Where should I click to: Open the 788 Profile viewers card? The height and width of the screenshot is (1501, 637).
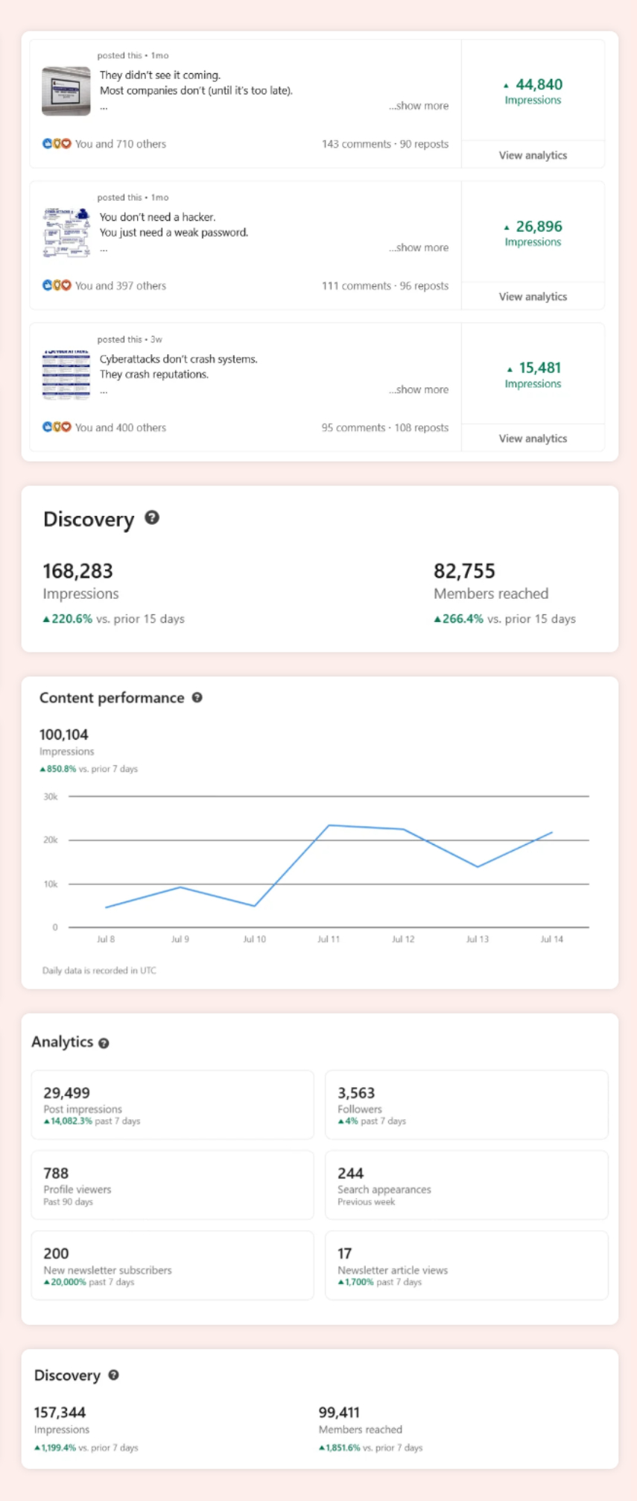(x=172, y=1185)
